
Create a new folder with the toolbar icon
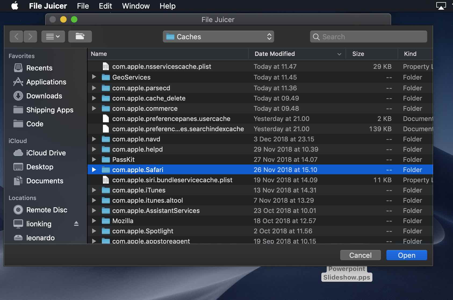[80, 36]
